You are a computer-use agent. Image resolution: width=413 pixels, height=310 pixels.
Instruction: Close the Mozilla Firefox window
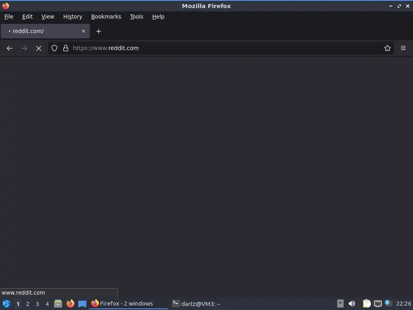pos(407,6)
